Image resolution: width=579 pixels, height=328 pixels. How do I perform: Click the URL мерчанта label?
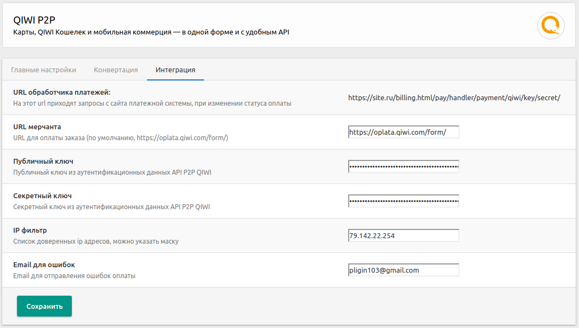37,127
